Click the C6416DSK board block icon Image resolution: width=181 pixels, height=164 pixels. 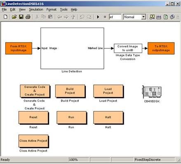152,92
